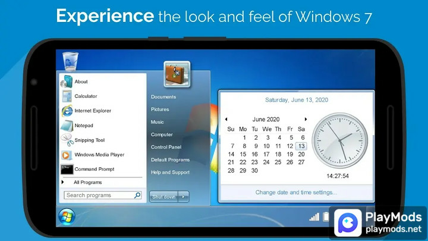Click the June 2020 month header
Screen dimensions: 428x241
266,119
